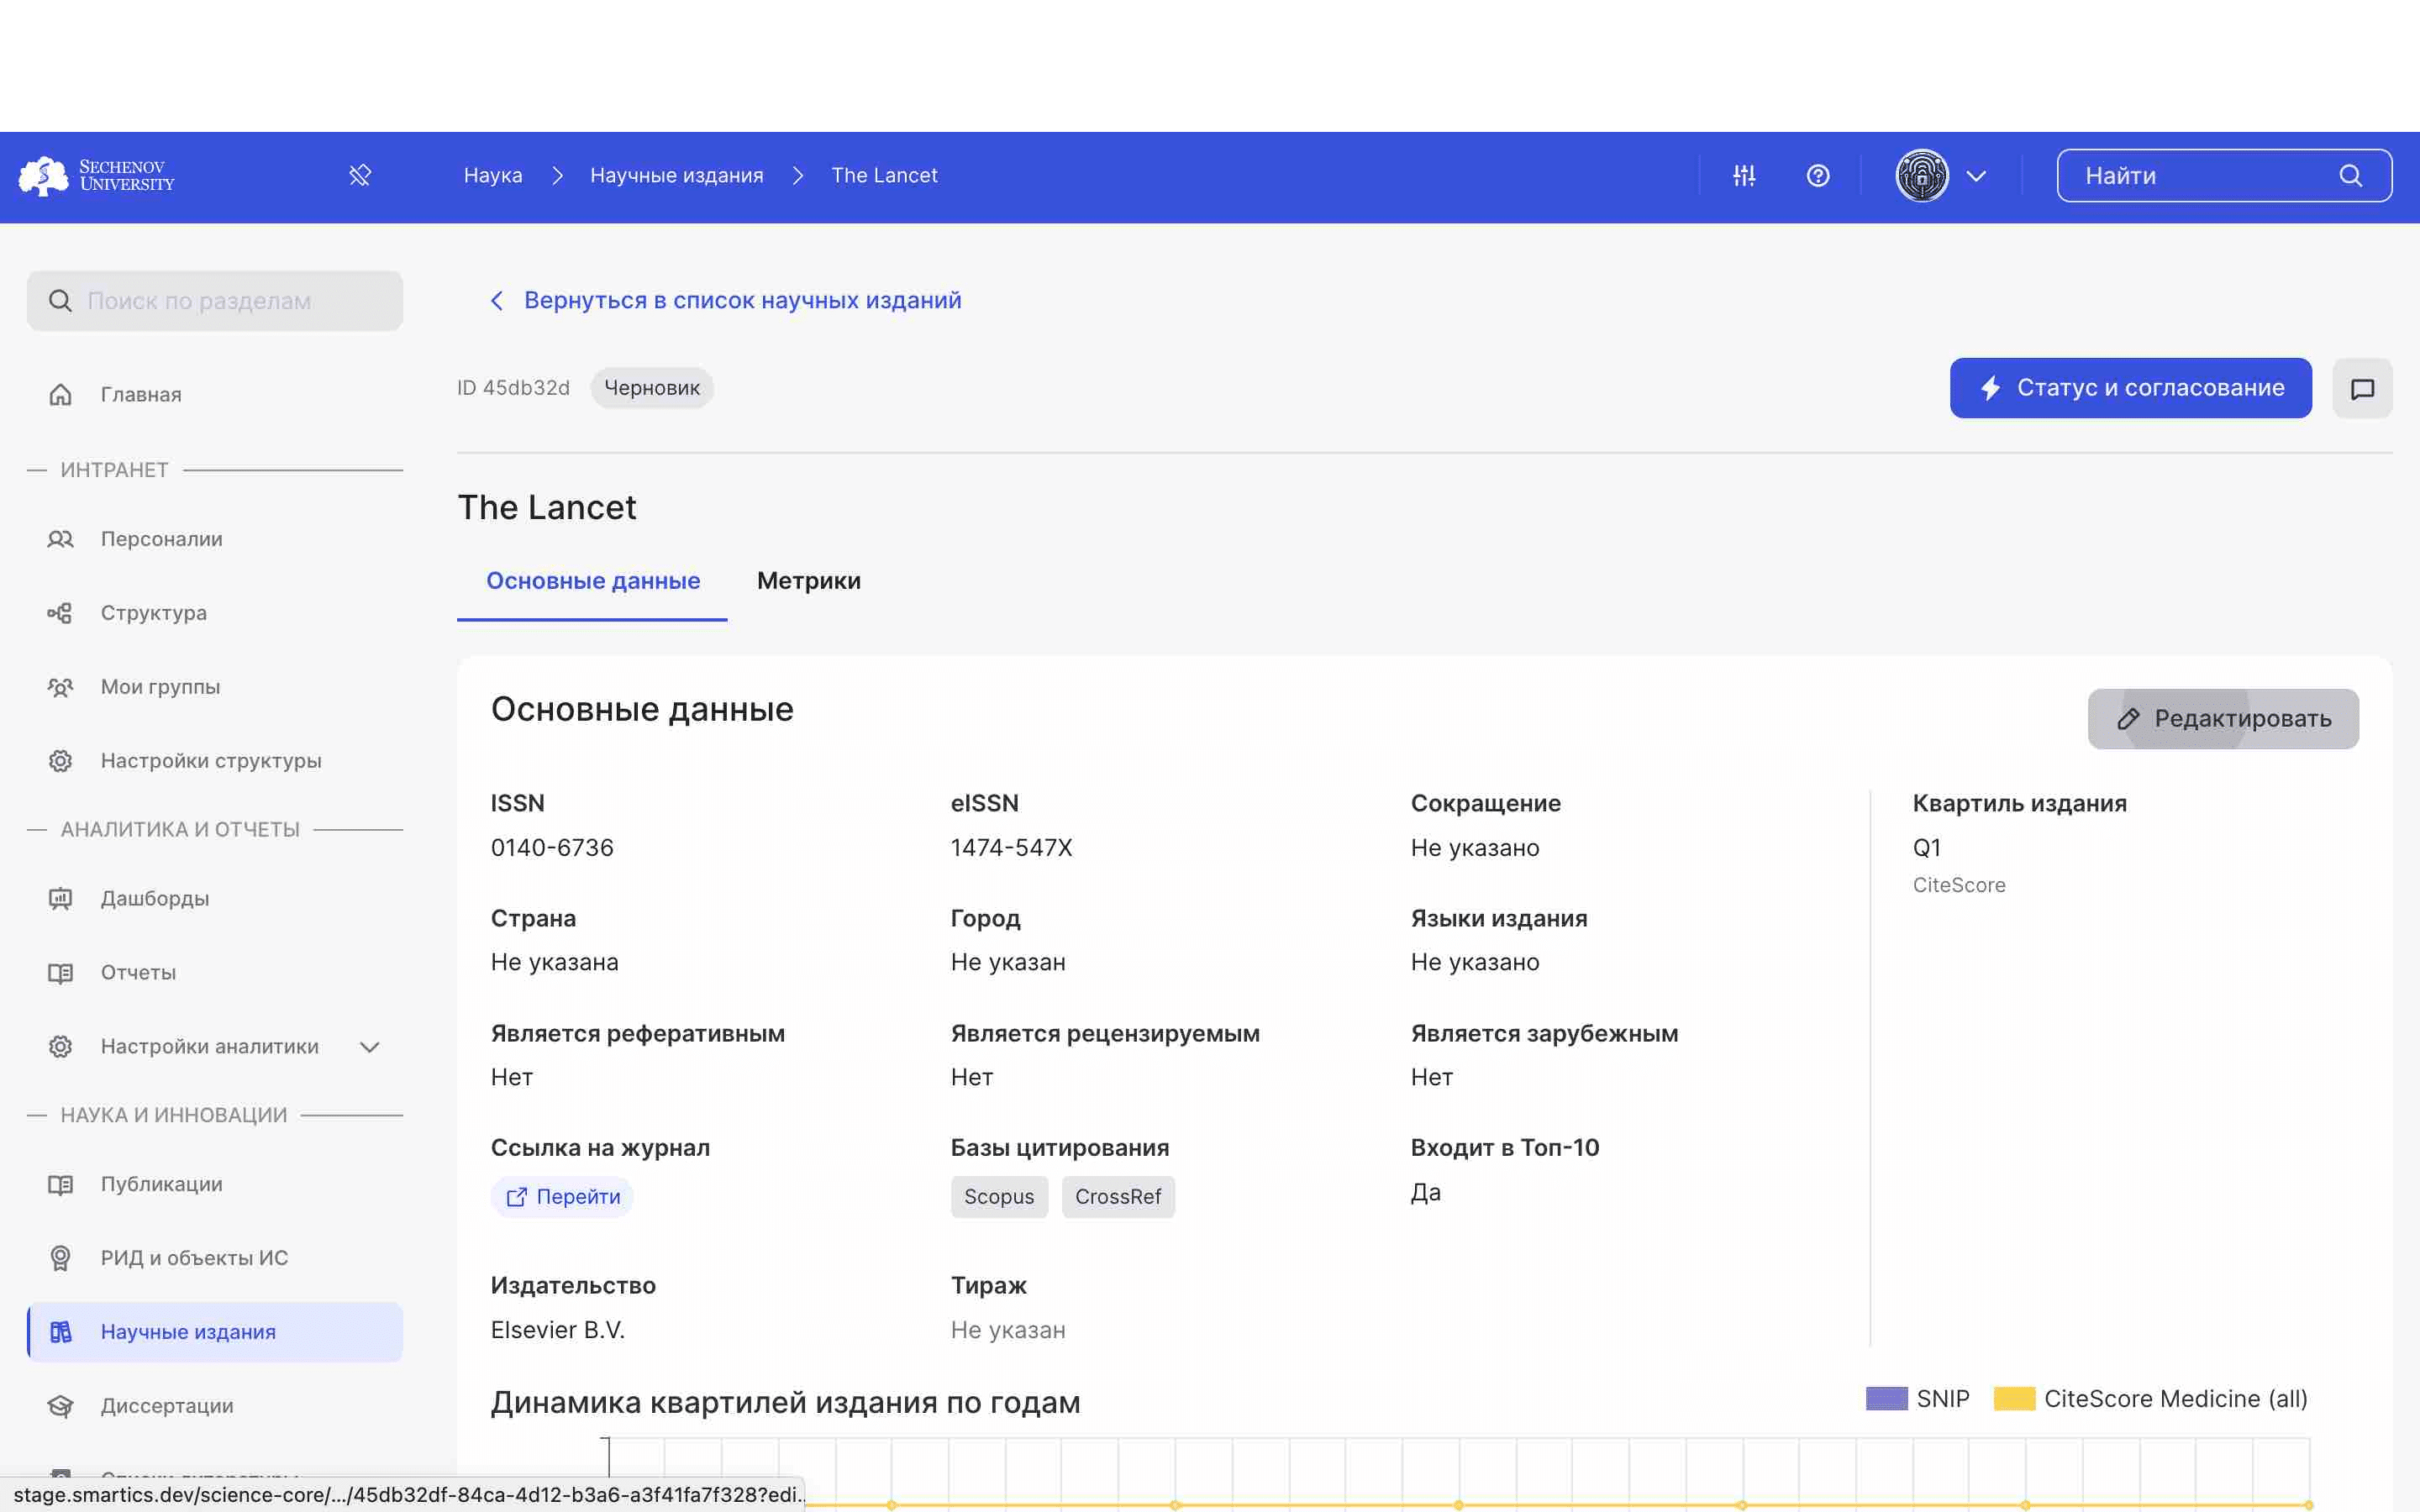Open the comments chat icon button
Viewport: 2420px width, 1512px height.
point(2362,388)
